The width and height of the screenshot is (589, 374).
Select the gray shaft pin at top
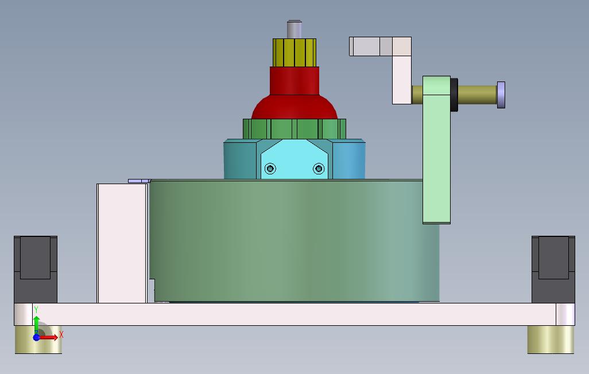coord(294,29)
